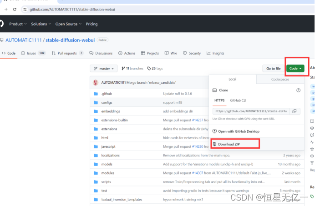Expand the Open Source menu

click(68, 24)
